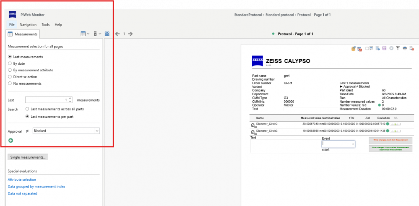Screen dimensions: 419x206
Task: Go to the next protocol page arrow
Action: coord(130,34)
